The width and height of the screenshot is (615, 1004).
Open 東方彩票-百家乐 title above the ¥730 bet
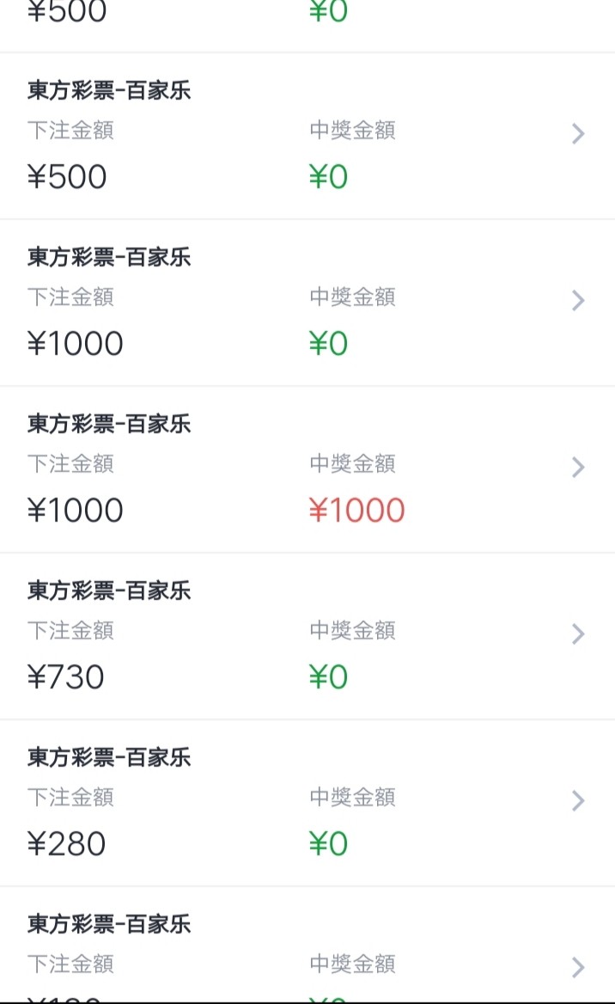coord(109,591)
